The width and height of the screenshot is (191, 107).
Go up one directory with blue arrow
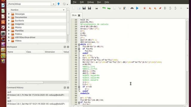[58, 4]
